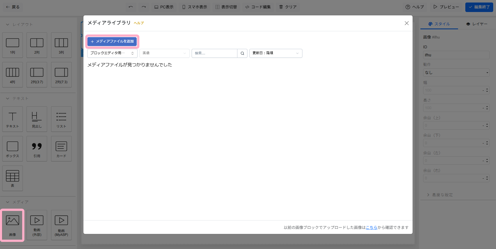
Task: Open the ブロックエディタ用 folder dropdown
Action: 112,53
